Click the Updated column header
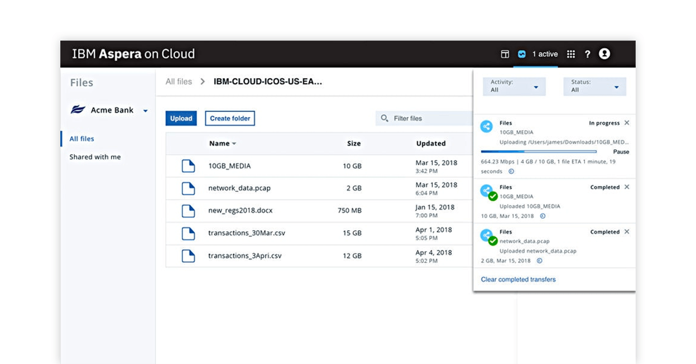This screenshot has height=364, width=696. tap(431, 144)
